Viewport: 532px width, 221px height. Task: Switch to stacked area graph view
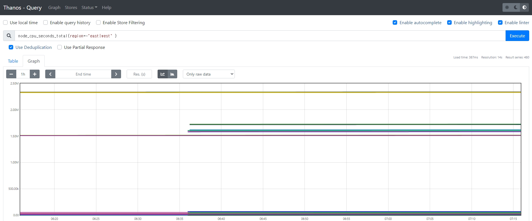[x=172, y=74]
